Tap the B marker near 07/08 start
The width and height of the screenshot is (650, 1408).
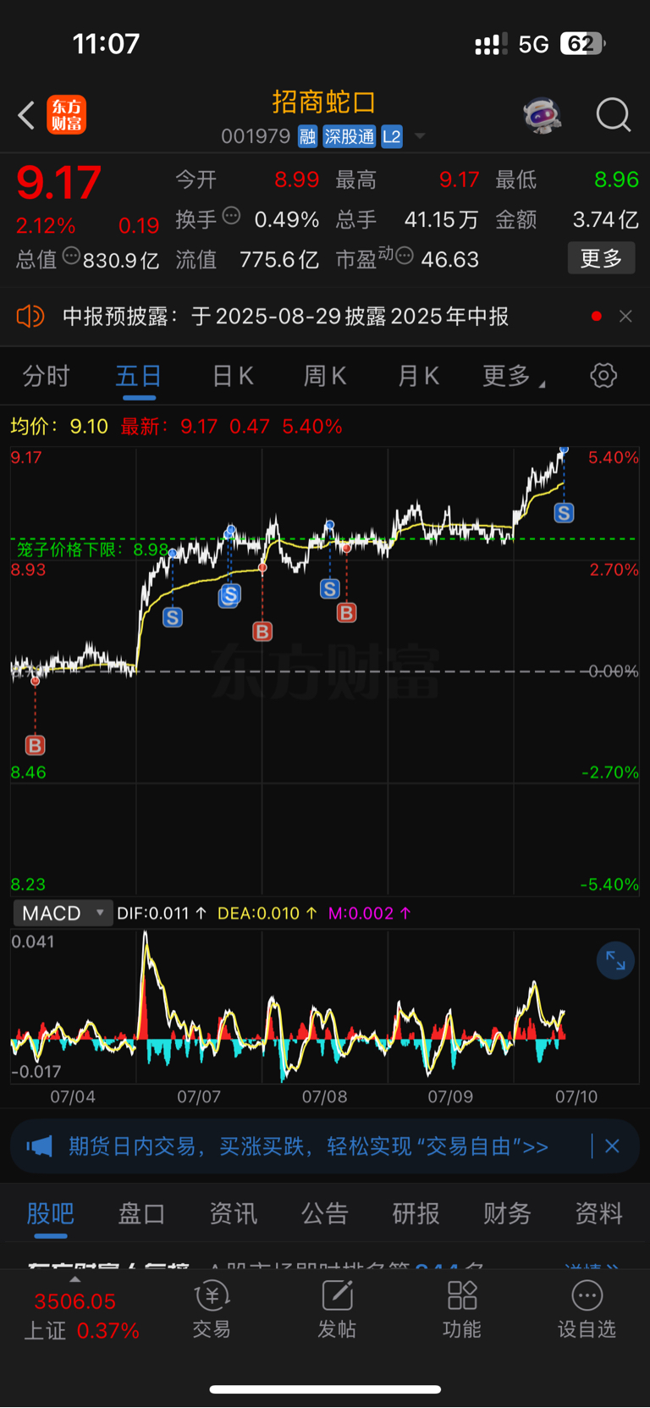262,631
